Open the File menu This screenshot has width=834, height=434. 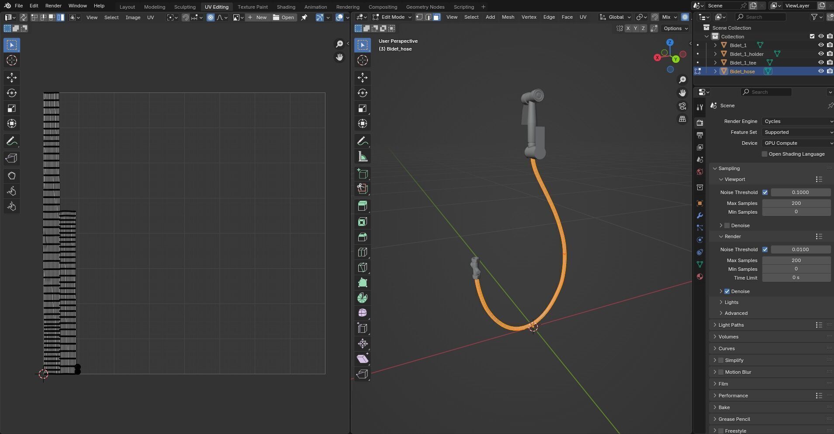19,6
